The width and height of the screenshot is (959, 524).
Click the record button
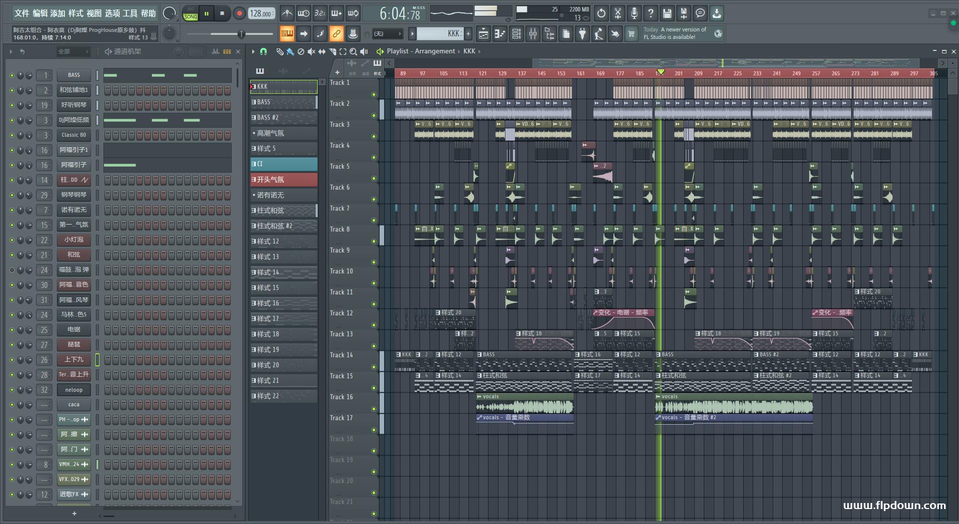point(239,13)
